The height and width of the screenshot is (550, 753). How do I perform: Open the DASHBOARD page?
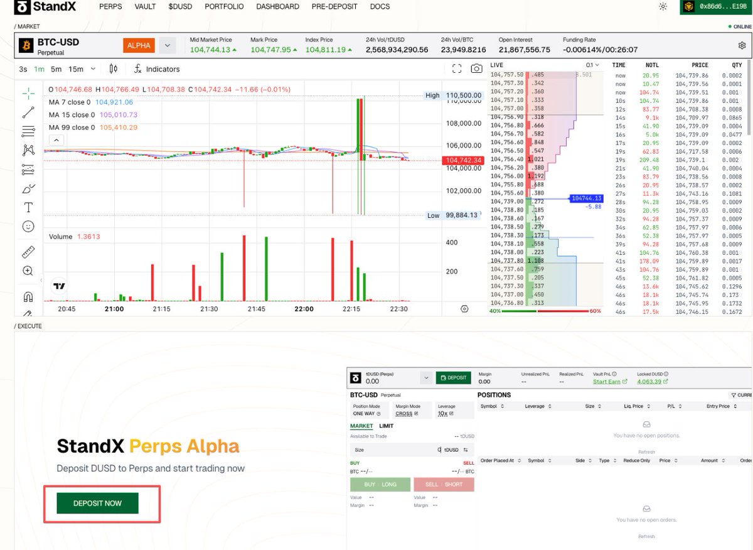tap(277, 7)
